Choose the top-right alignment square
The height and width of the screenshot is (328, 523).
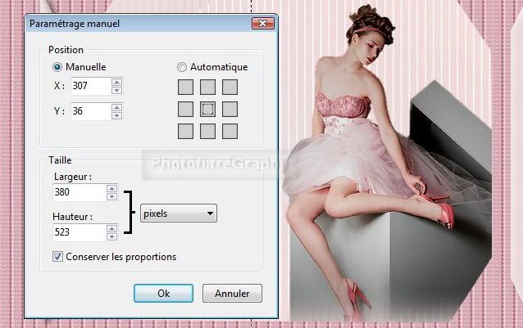coord(230,88)
